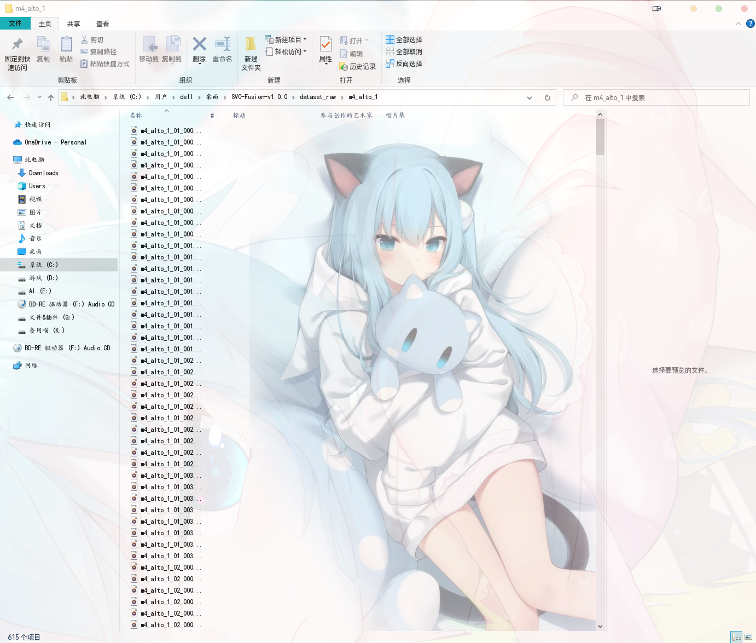Collapse the ribbon with the chevron
756x643 pixels.
pyautogui.click(x=738, y=24)
